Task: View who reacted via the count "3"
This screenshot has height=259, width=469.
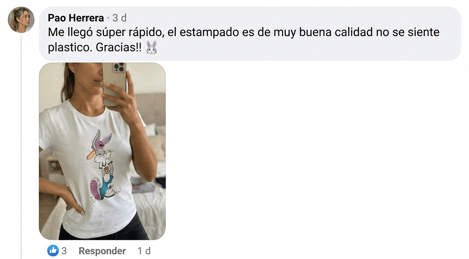Action: pyautogui.click(x=64, y=251)
